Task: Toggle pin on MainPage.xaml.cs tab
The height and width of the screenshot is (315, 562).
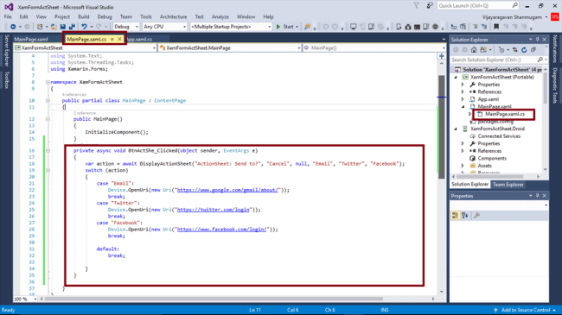Action: pos(112,39)
